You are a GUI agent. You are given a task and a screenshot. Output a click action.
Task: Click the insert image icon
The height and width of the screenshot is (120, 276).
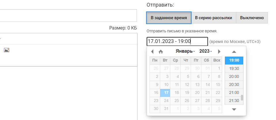7,50
